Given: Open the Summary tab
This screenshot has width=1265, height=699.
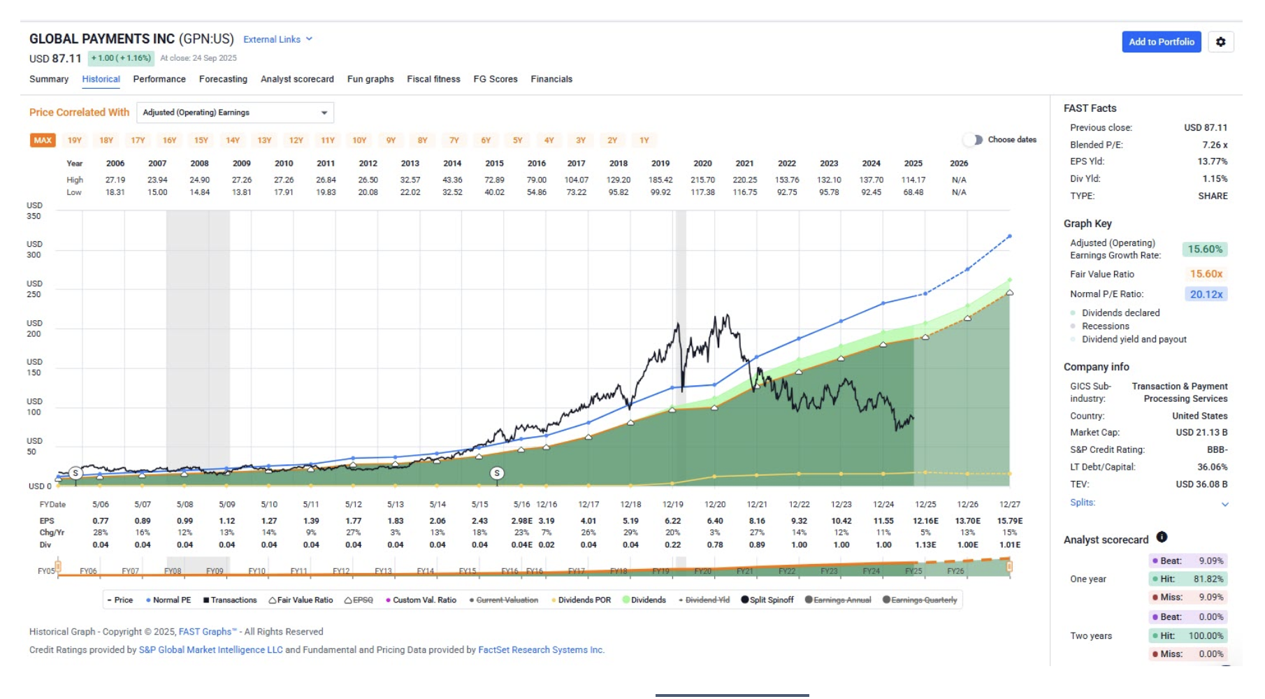Looking at the screenshot, I should pos(49,79).
